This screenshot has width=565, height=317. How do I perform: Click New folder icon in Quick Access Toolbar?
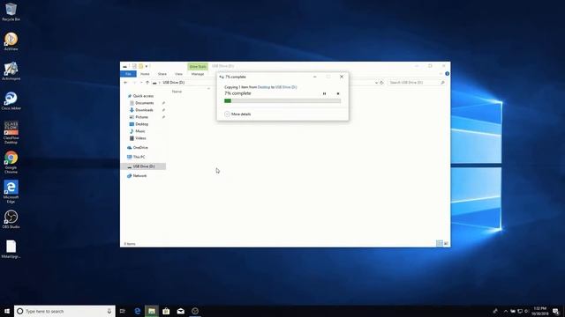tap(141, 67)
